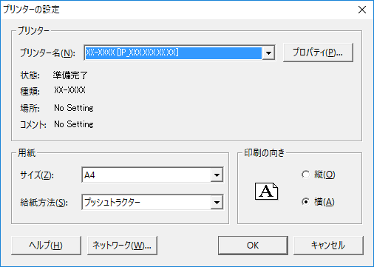Confirm with the OK button
Screen dimensions: 374x267
[x=253, y=246]
